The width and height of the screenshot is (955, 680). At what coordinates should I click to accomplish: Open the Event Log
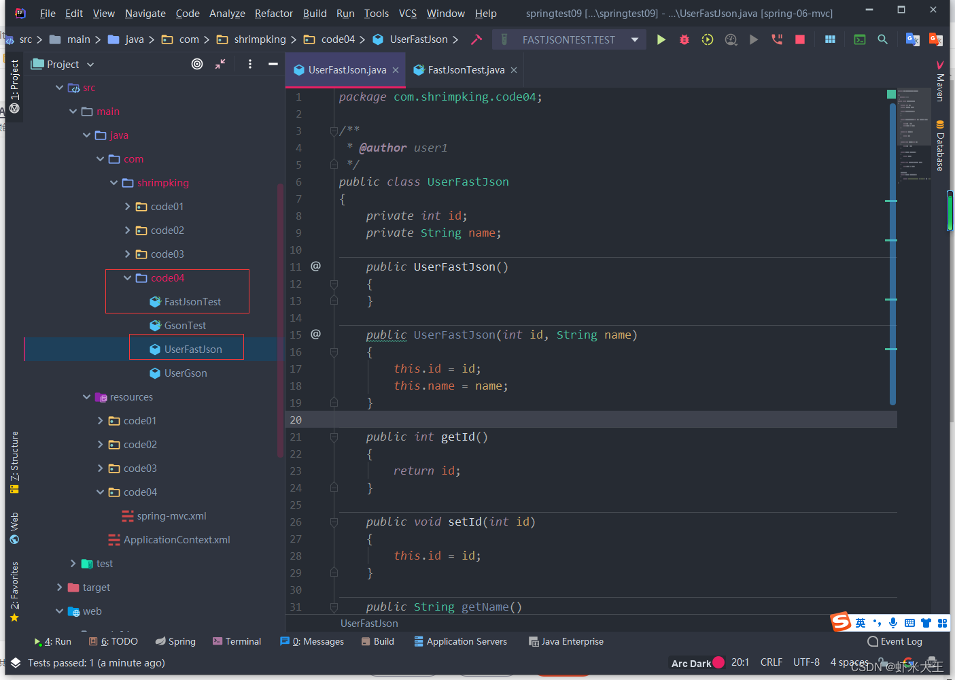coord(895,641)
